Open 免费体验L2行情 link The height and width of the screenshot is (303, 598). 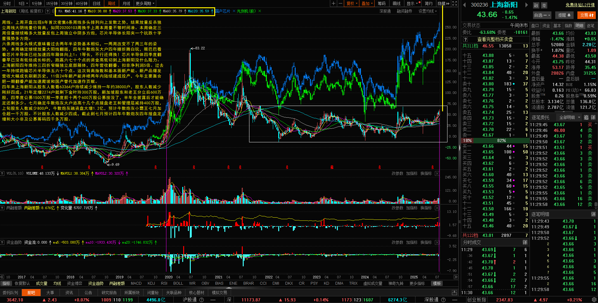click(x=580, y=5)
